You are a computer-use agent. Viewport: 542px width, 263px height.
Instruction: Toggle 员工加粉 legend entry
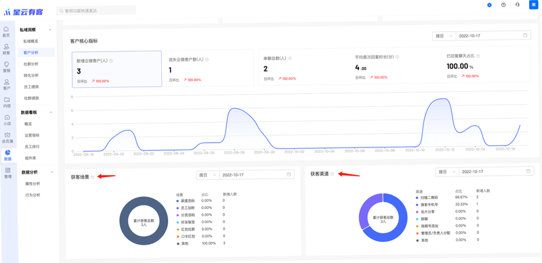point(186,208)
